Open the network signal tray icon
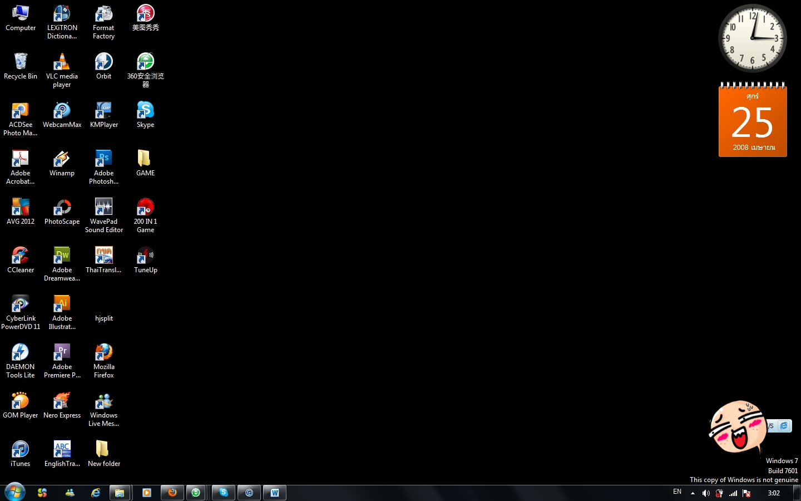801x501 pixels. click(x=733, y=493)
